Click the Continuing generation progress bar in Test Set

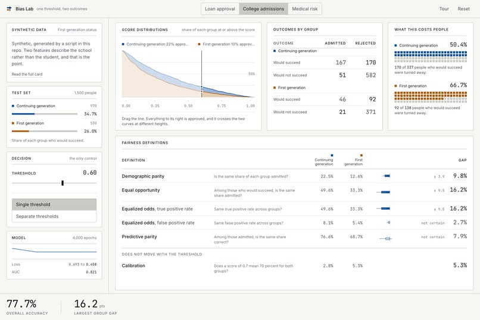coord(45,114)
